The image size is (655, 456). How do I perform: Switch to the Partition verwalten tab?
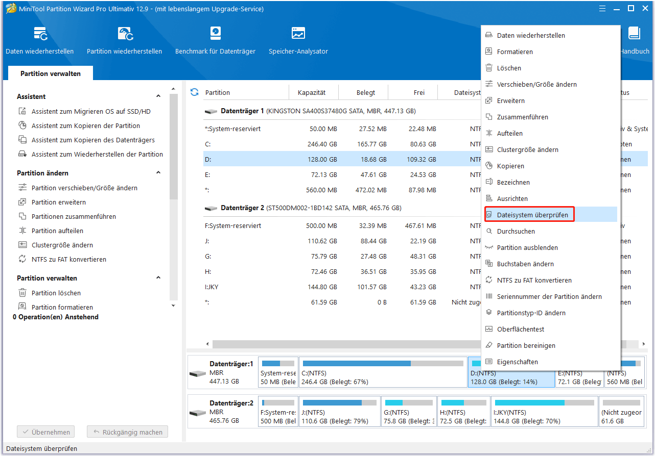click(51, 73)
